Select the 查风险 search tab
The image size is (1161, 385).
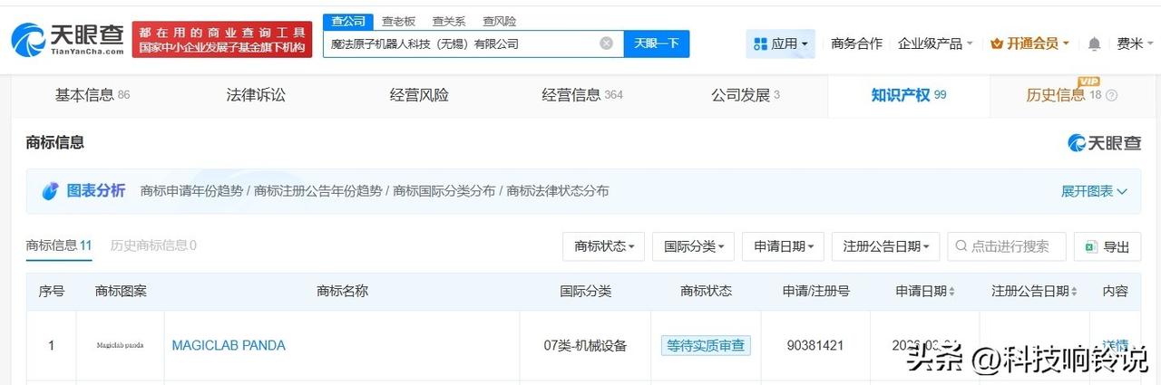point(500,21)
